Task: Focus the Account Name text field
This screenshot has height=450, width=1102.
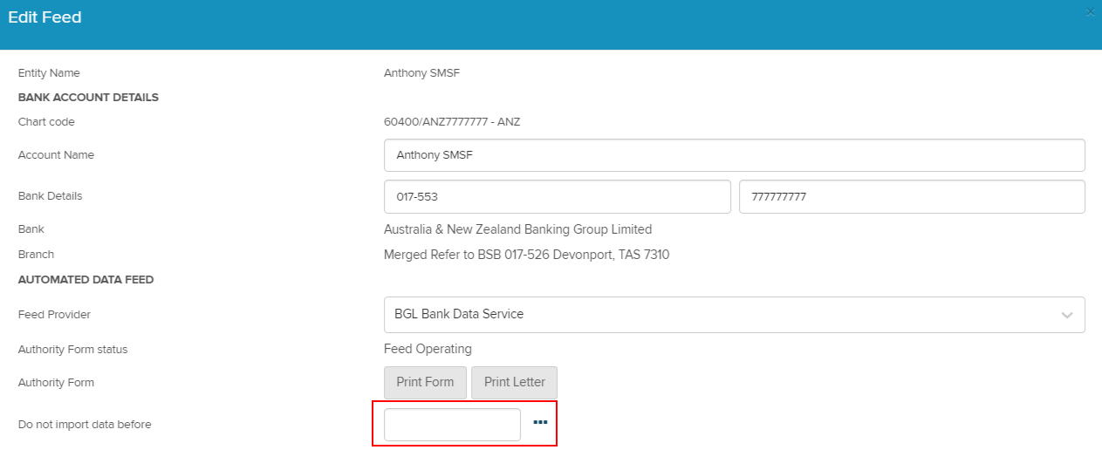Action: [x=734, y=155]
